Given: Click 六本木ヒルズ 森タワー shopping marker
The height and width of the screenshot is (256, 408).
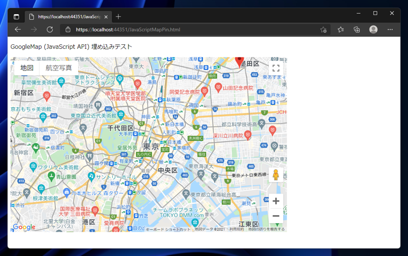Looking at the screenshot, I should [x=67, y=192].
